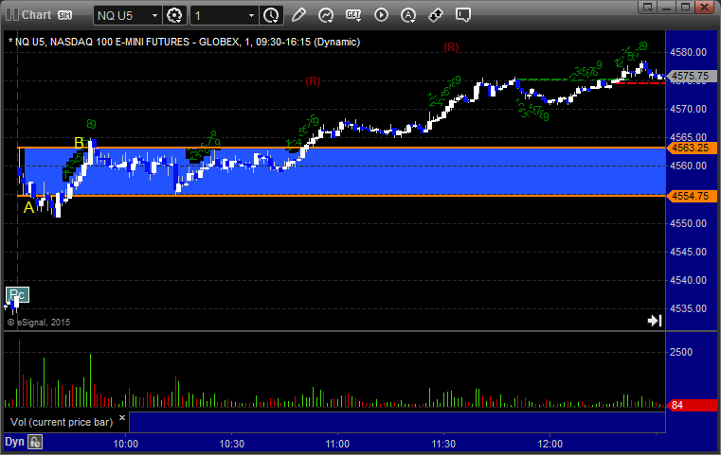Open the GET studies menu
This screenshot has height=455, width=721.
(353, 15)
